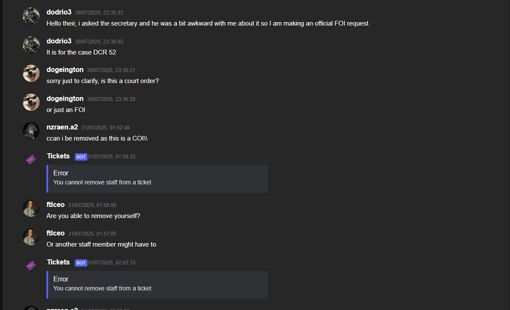Click dogeington's avatar next to the court order question
The image size is (510, 310).
tap(31, 73)
